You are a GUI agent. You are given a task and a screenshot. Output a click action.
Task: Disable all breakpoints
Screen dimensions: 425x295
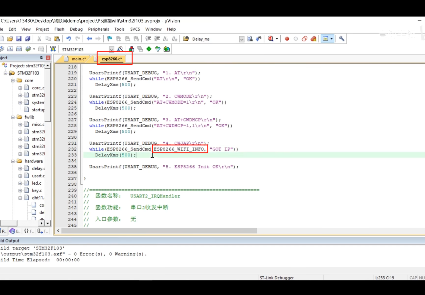coord(305,39)
